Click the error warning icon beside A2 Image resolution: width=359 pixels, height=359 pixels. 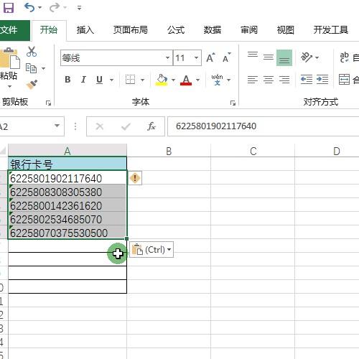pyautogui.click(x=135, y=178)
